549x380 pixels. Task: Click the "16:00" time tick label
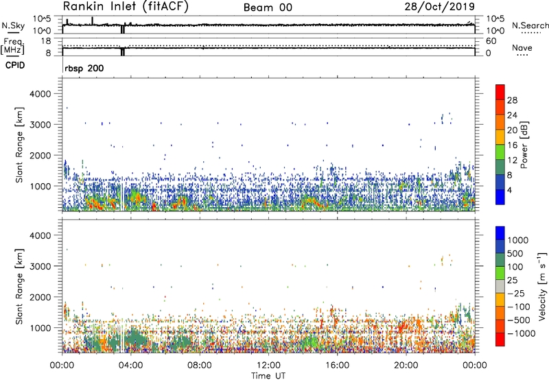pos(337,366)
